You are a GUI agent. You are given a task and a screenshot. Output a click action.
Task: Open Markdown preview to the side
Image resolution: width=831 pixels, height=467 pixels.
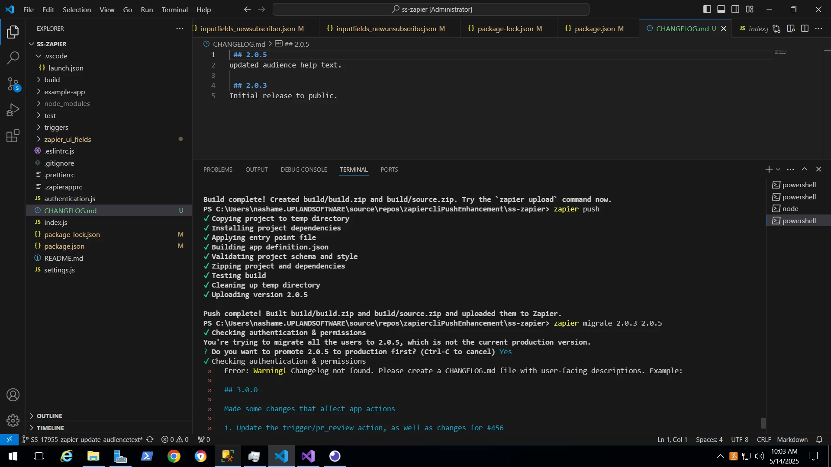[x=791, y=29]
